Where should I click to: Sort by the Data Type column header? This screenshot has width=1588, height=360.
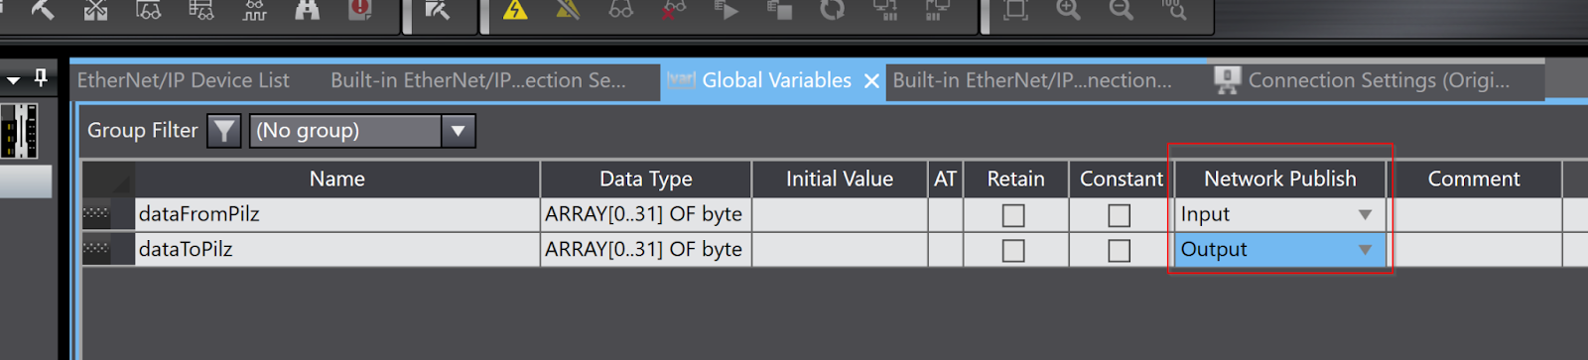point(646,179)
